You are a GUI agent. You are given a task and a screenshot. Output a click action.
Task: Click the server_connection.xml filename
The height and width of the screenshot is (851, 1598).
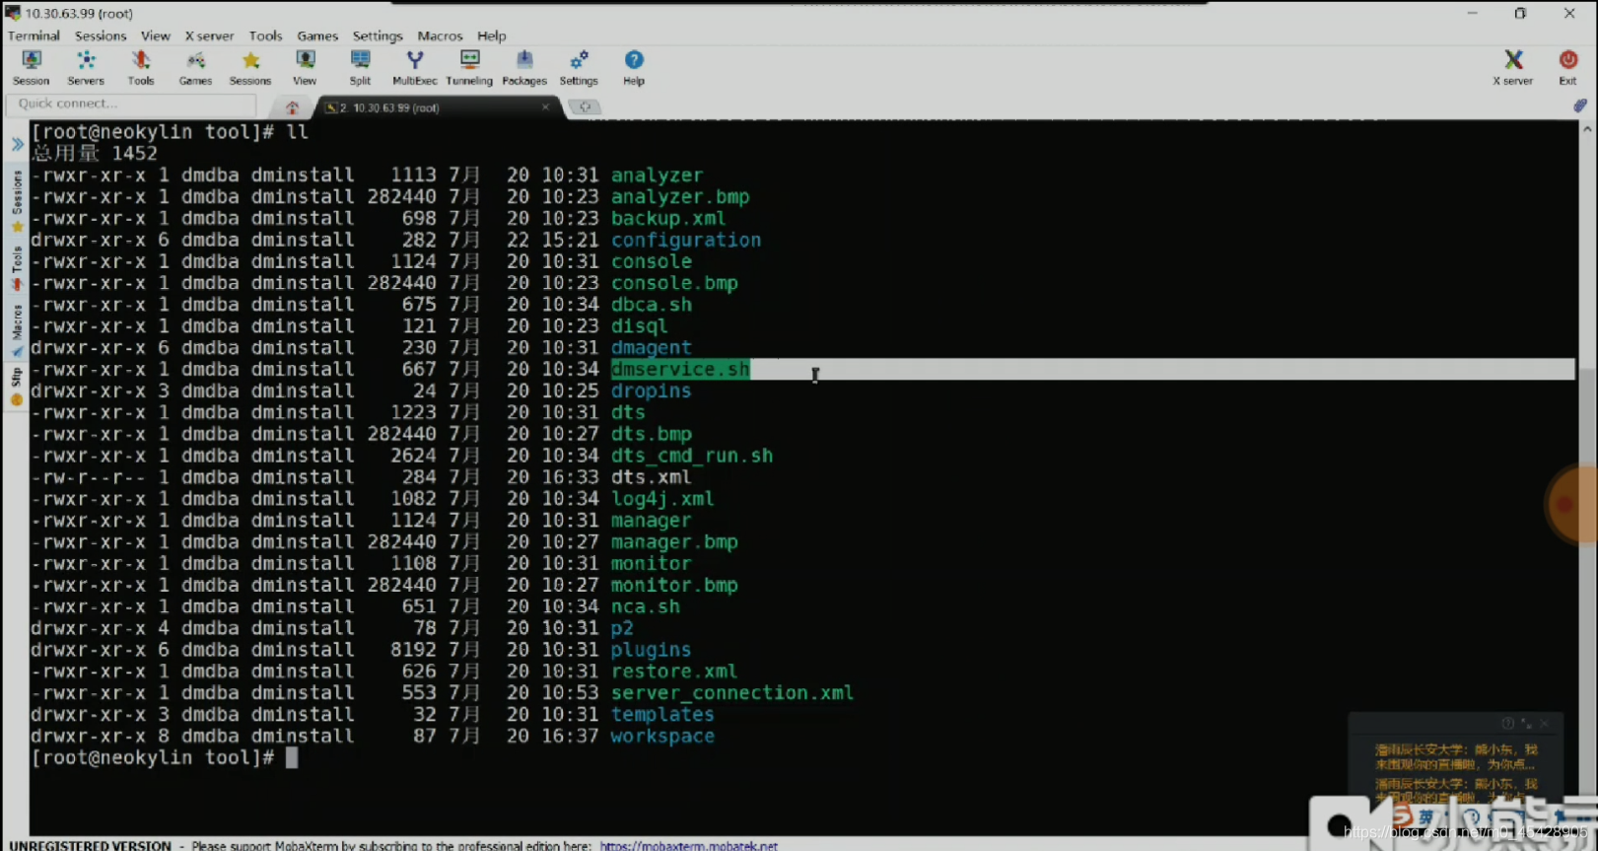(x=731, y=693)
